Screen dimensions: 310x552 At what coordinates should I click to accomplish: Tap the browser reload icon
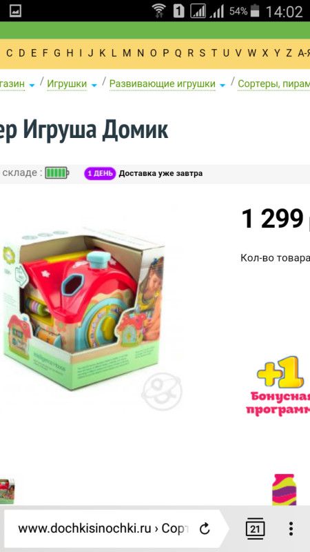tap(204, 529)
